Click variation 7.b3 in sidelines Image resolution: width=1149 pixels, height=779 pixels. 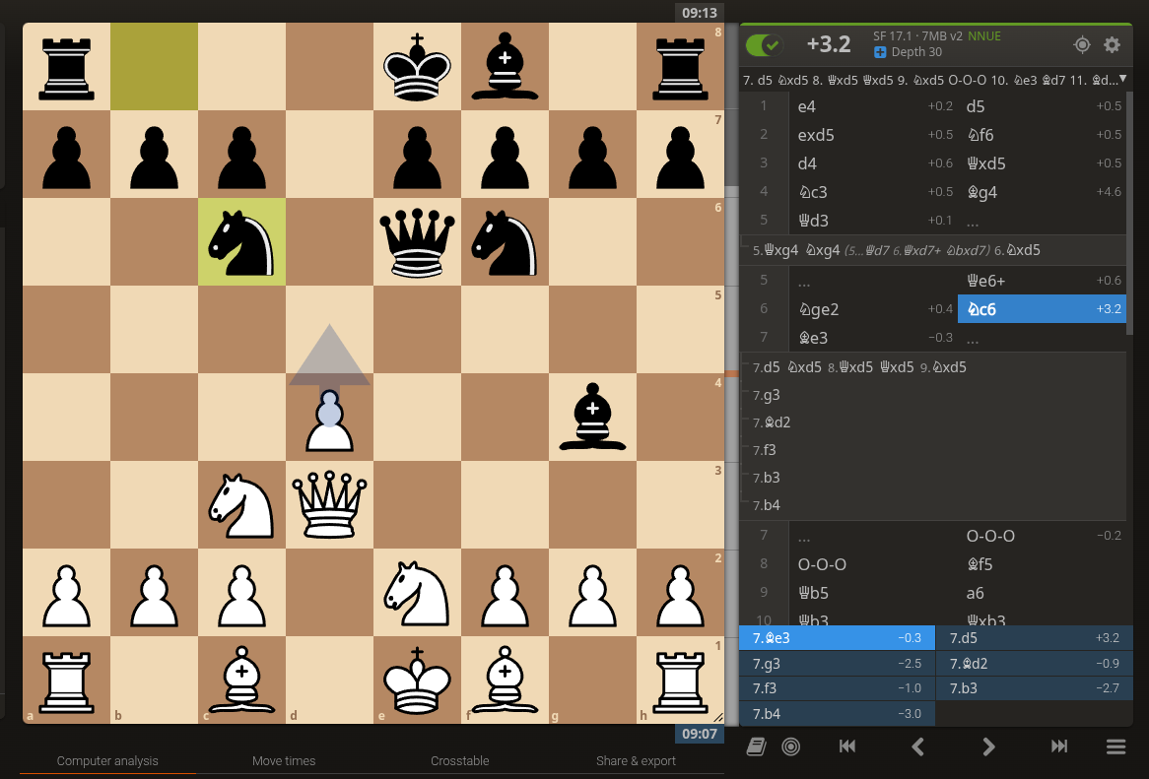(767, 478)
